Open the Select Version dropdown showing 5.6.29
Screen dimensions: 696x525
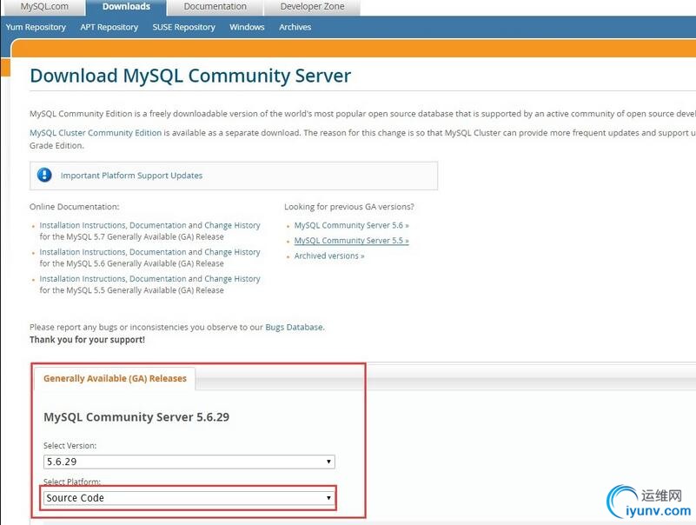[189, 462]
